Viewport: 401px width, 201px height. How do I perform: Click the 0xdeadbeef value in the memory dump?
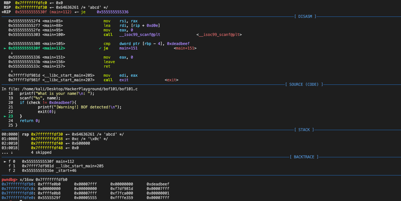pyautogui.click(x=158, y=184)
